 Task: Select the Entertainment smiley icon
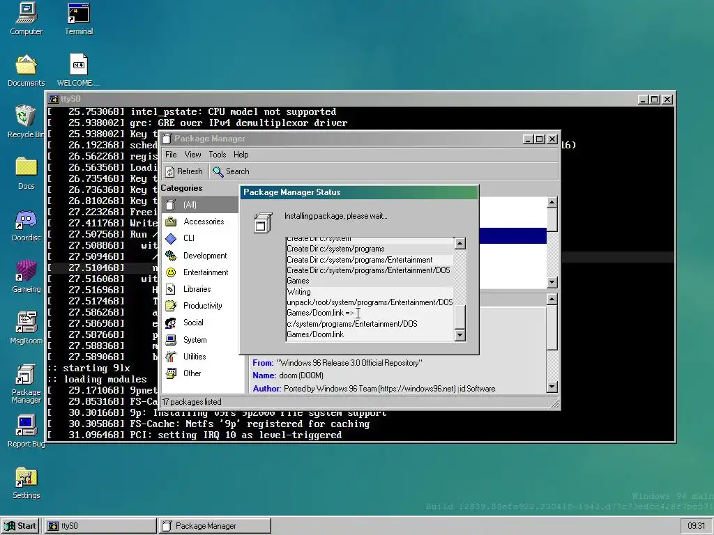pyautogui.click(x=171, y=272)
